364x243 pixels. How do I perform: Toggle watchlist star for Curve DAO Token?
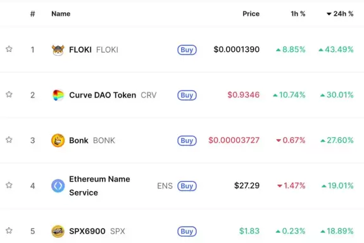tap(9, 94)
